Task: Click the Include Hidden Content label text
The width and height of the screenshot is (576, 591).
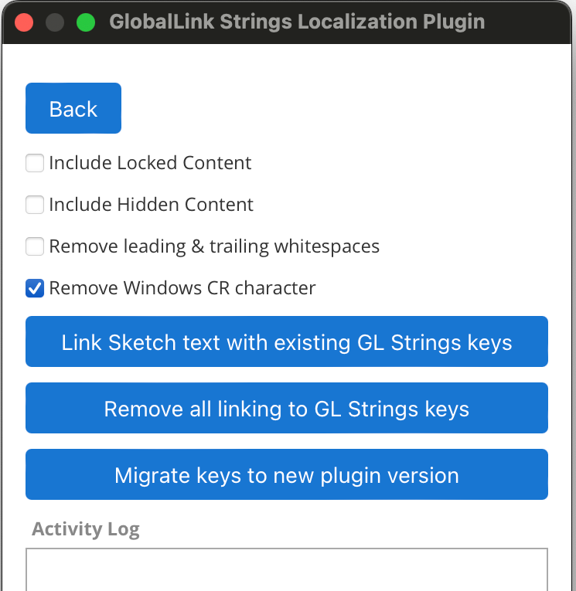Action: tap(151, 205)
